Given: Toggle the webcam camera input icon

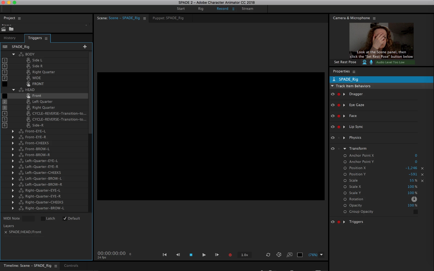Looking at the screenshot, I should click(364, 62).
